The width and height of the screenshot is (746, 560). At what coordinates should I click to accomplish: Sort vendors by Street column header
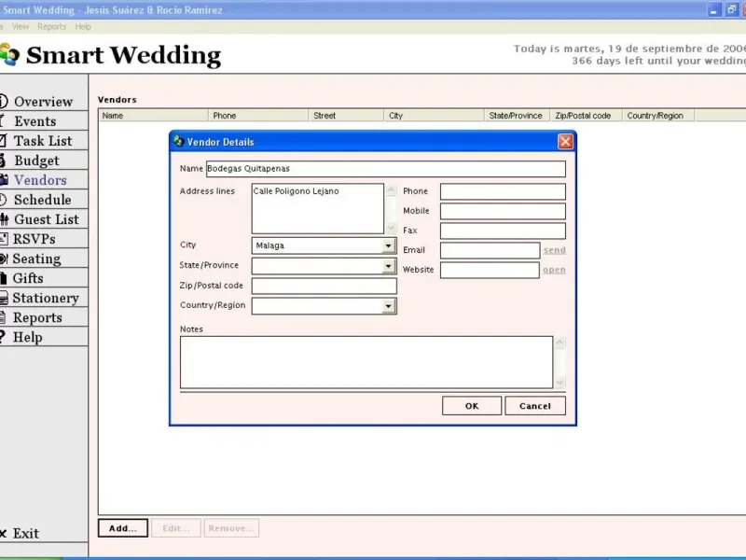pos(346,115)
